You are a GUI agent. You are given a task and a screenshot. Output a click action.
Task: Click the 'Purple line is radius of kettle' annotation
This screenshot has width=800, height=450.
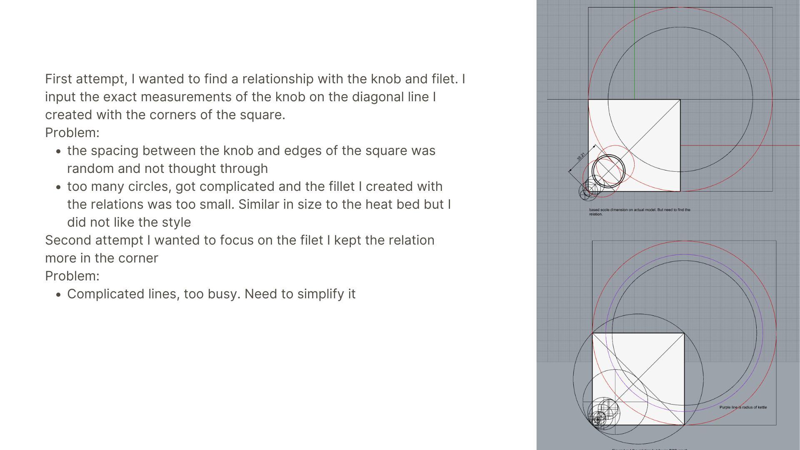click(742, 407)
